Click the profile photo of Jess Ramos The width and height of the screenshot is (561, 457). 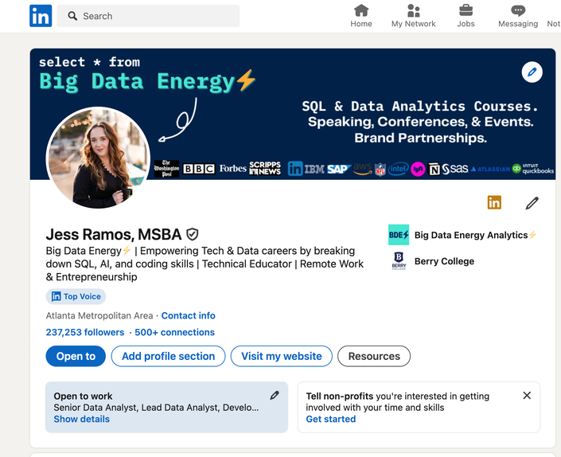click(x=98, y=158)
